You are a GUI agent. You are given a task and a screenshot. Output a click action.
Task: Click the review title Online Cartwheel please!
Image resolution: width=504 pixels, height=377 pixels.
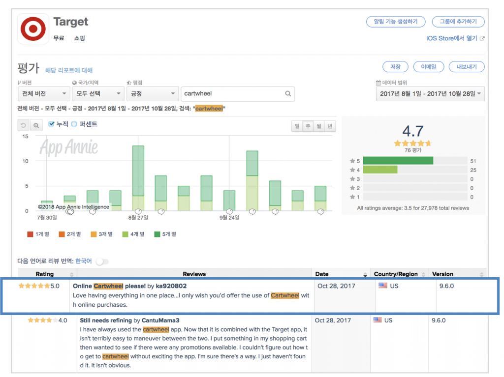109,286
